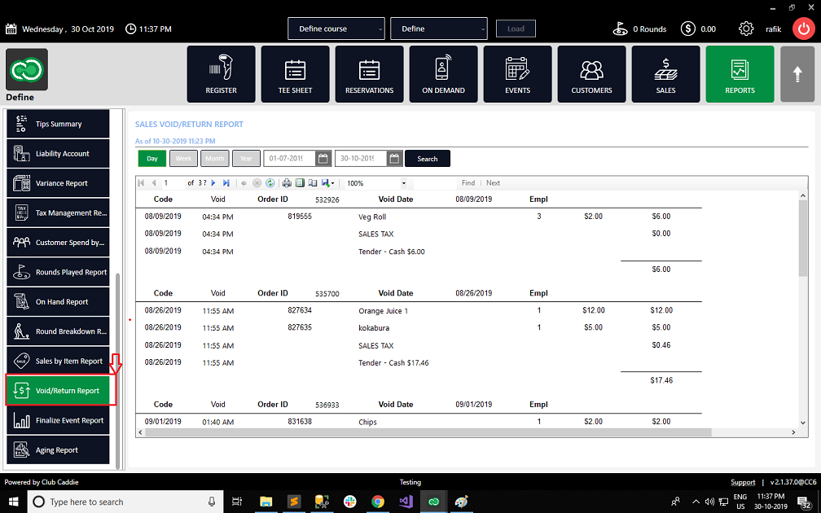
Task: Click the Search button
Action: [x=427, y=159]
